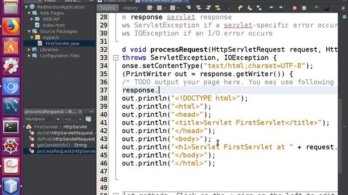Open Chromium browser from the dock
Viewport: 348px width, 195px height.
click(11, 87)
